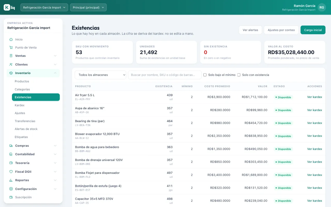
Task: Open Alertas de stock menu item
Action: 26,129
